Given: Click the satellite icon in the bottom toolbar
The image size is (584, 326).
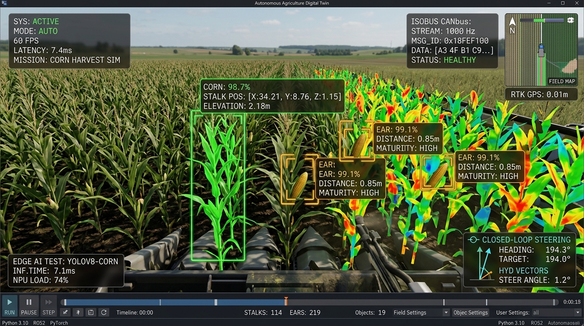Looking at the screenshot, I should click(65, 312).
